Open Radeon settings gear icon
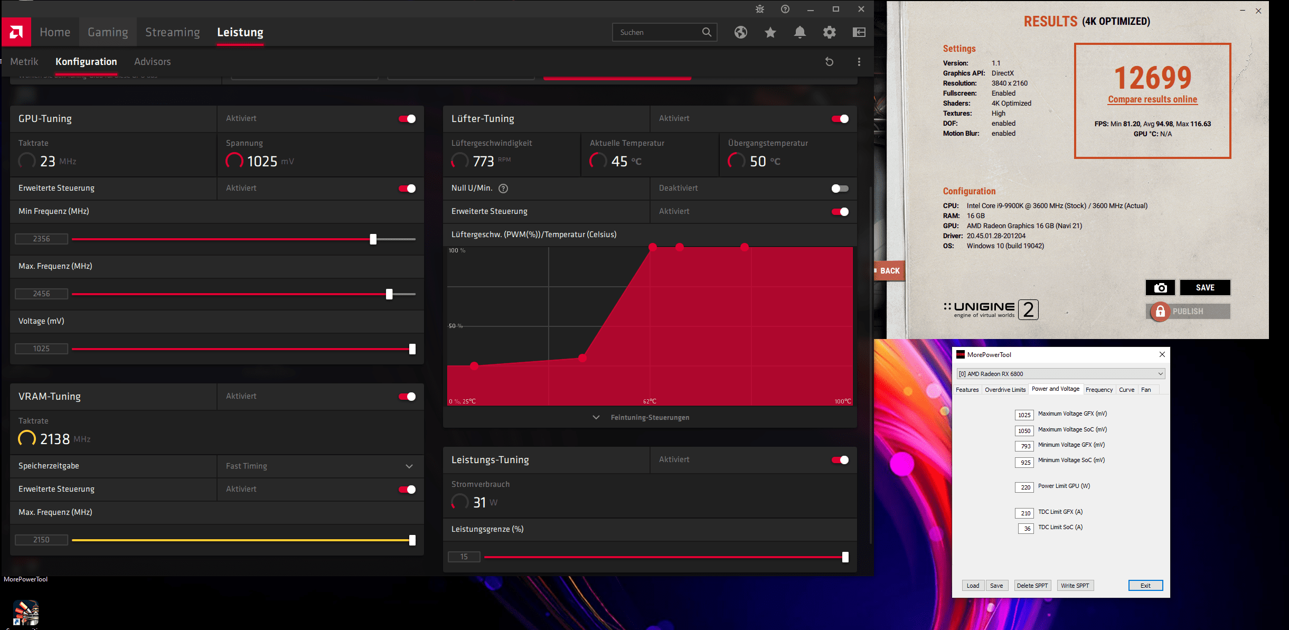 coord(829,32)
